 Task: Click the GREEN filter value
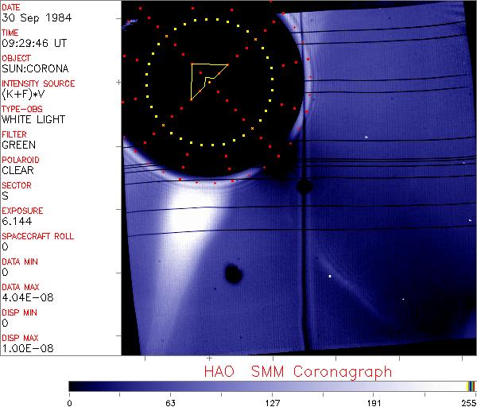tap(18, 145)
